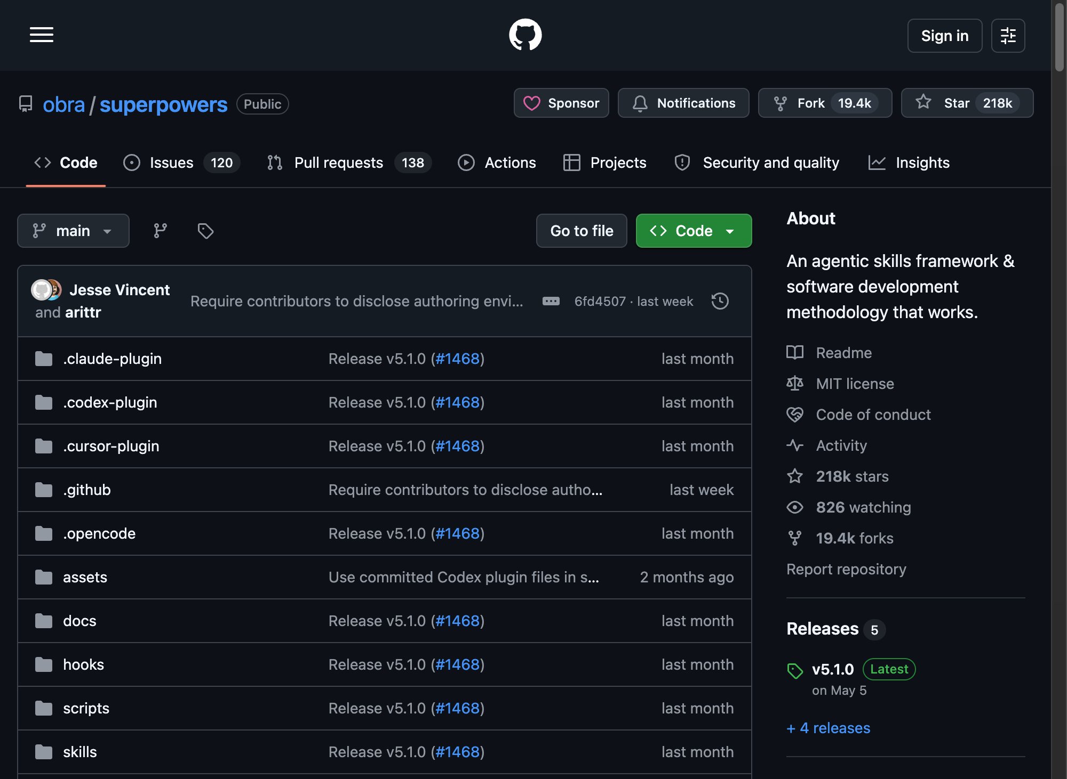Viewport: 1067px width, 779px height.
Task: Click the watching eye icon
Action: [795, 507]
